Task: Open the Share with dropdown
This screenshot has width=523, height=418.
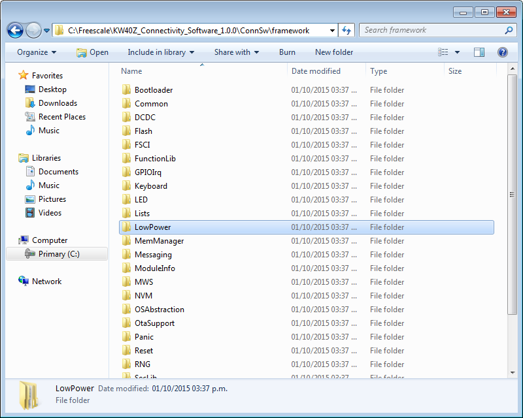Action: (237, 52)
